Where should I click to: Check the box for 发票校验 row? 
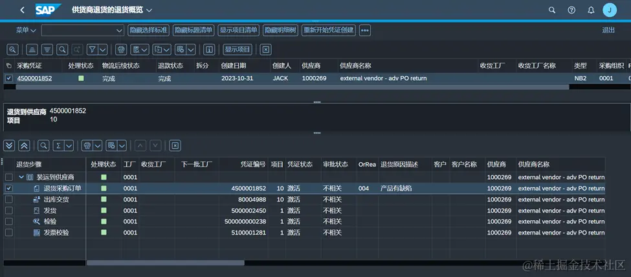pos(8,232)
